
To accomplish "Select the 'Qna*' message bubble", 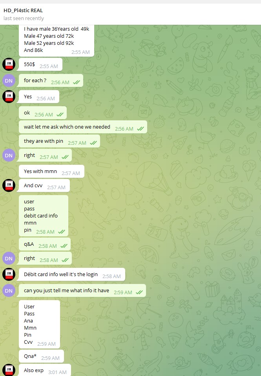I will click(x=41, y=356).
